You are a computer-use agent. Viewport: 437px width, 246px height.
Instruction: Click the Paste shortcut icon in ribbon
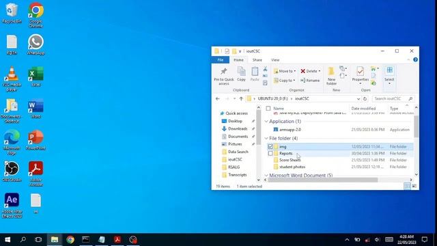pos(265,83)
